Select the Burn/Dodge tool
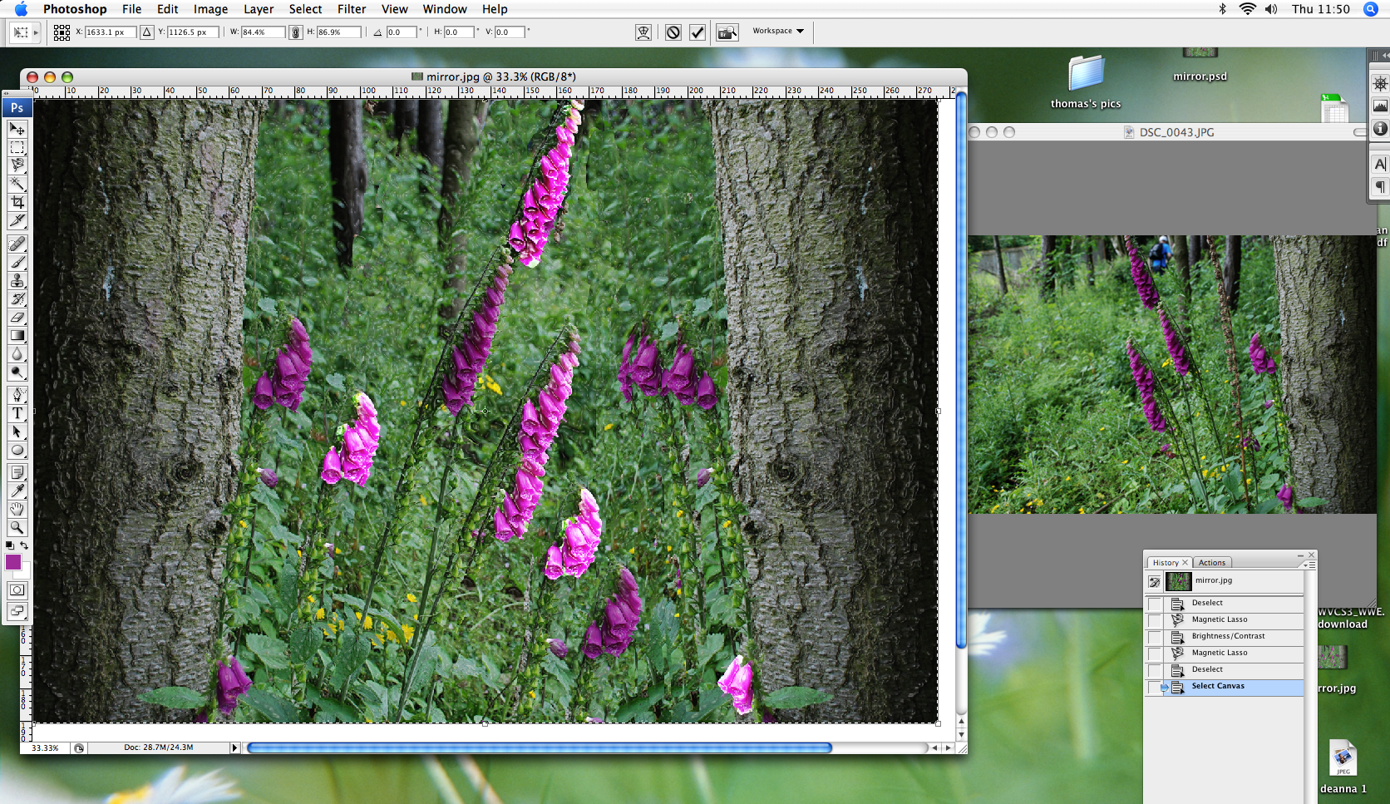1390x804 pixels. click(17, 372)
